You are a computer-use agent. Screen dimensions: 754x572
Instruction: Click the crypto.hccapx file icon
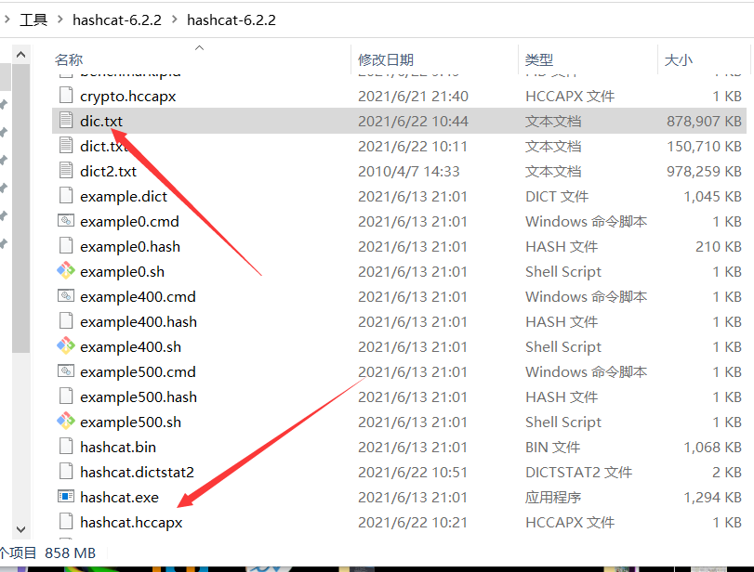(66, 96)
